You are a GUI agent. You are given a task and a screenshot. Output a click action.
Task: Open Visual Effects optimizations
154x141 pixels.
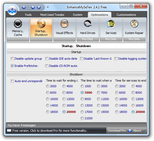click(x=64, y=30)
